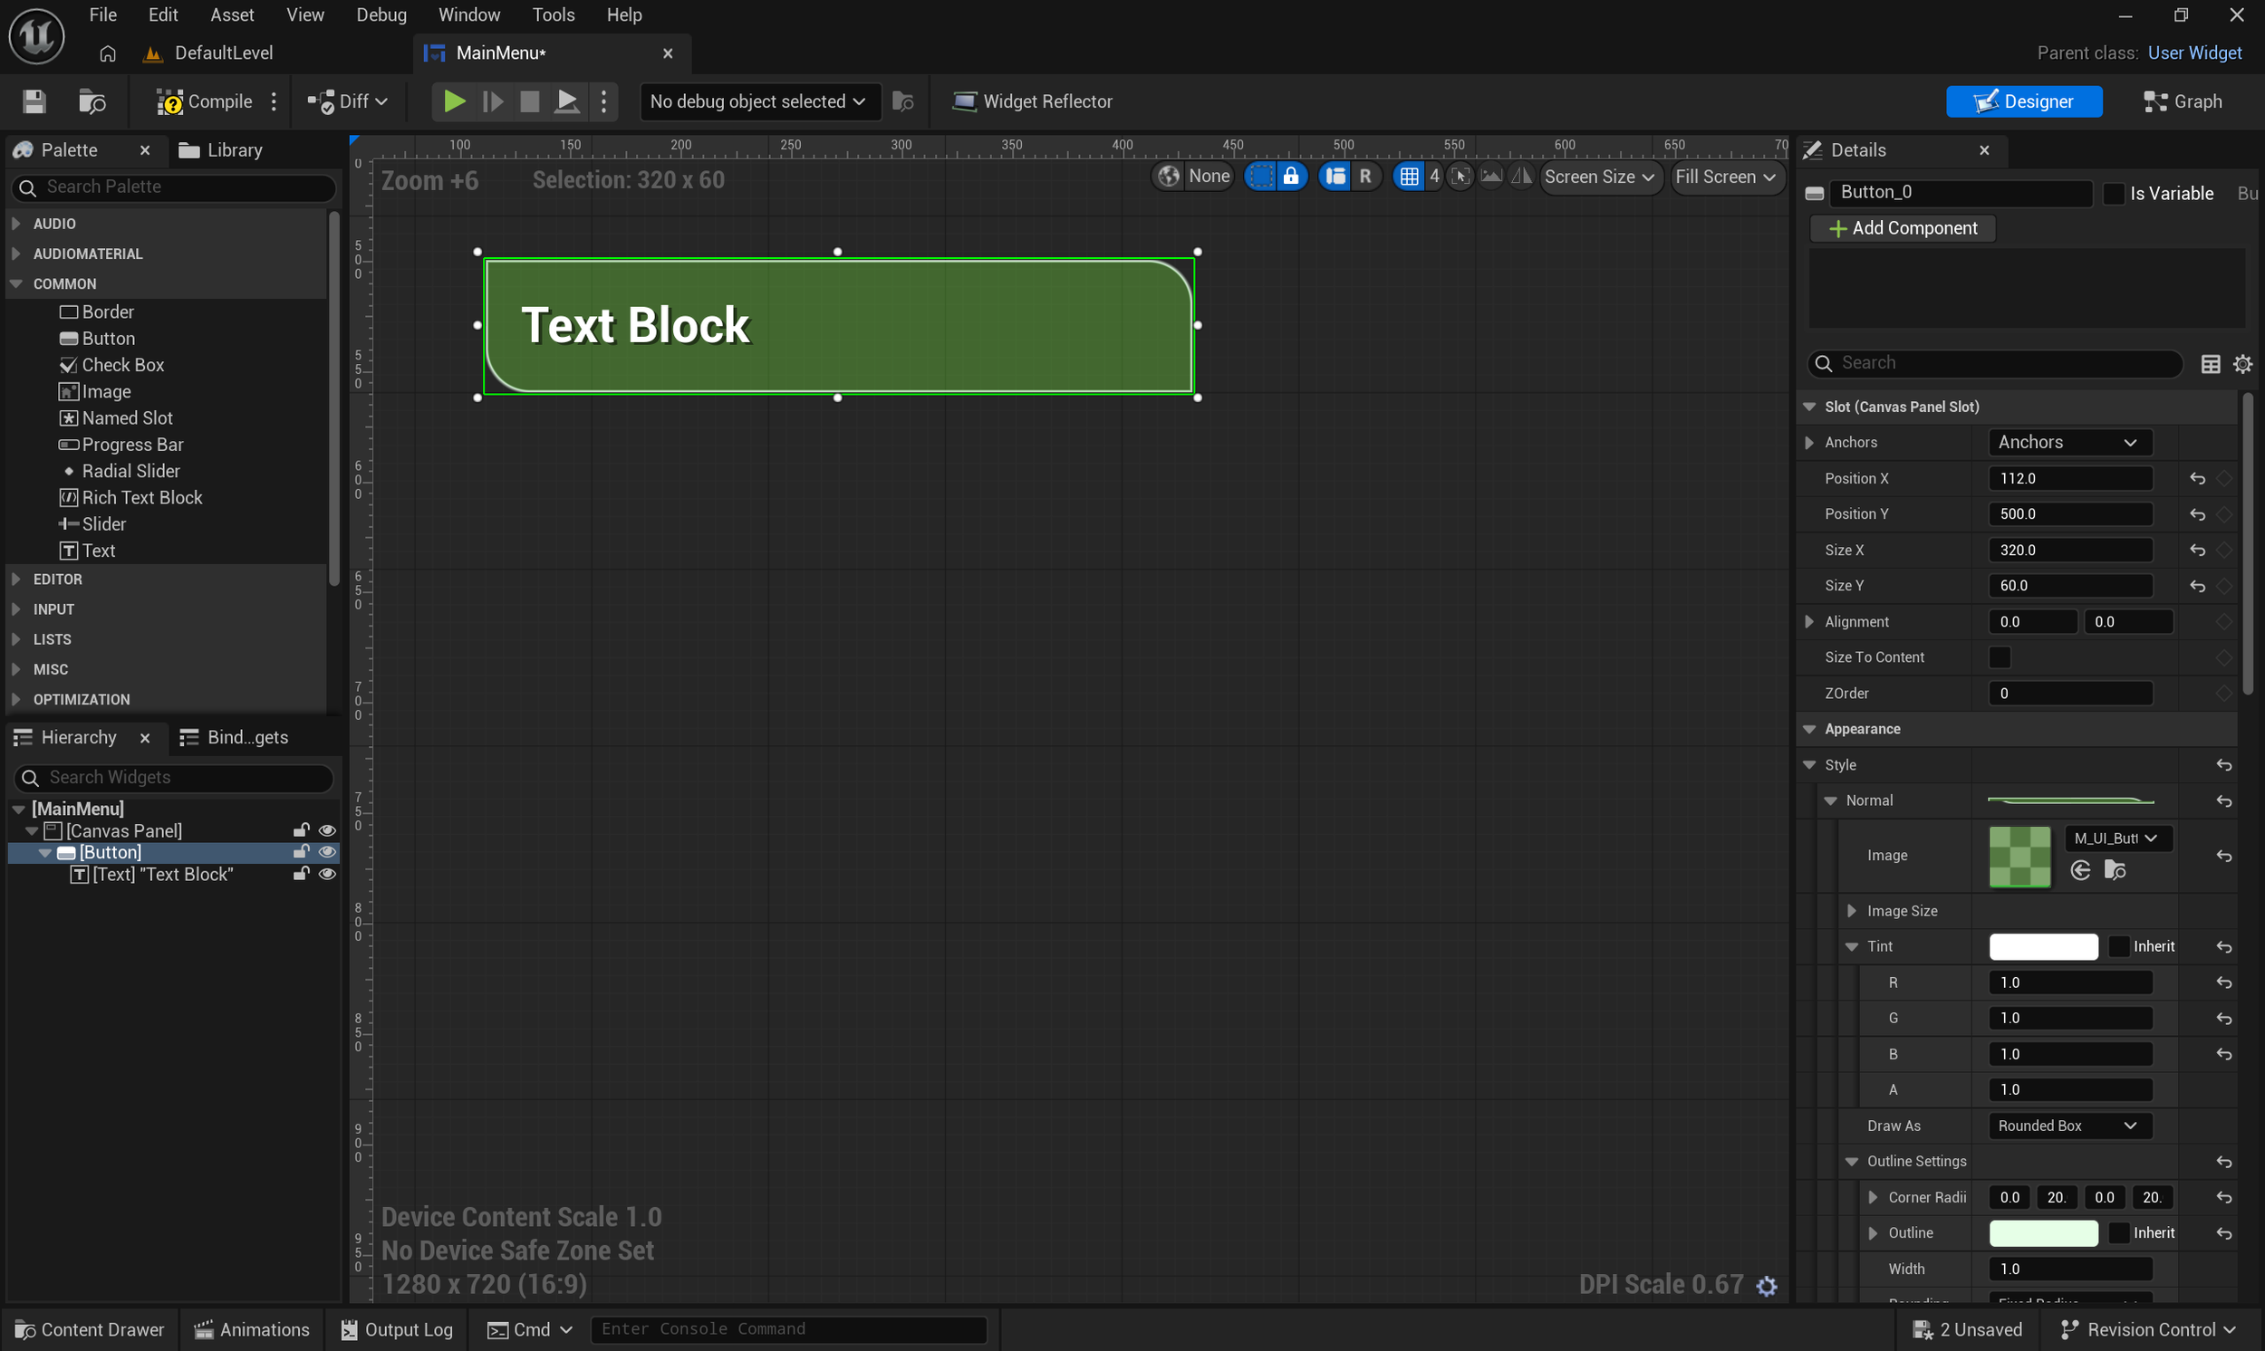
Task: Click the find debug object icon
Action: pos(902,101)
